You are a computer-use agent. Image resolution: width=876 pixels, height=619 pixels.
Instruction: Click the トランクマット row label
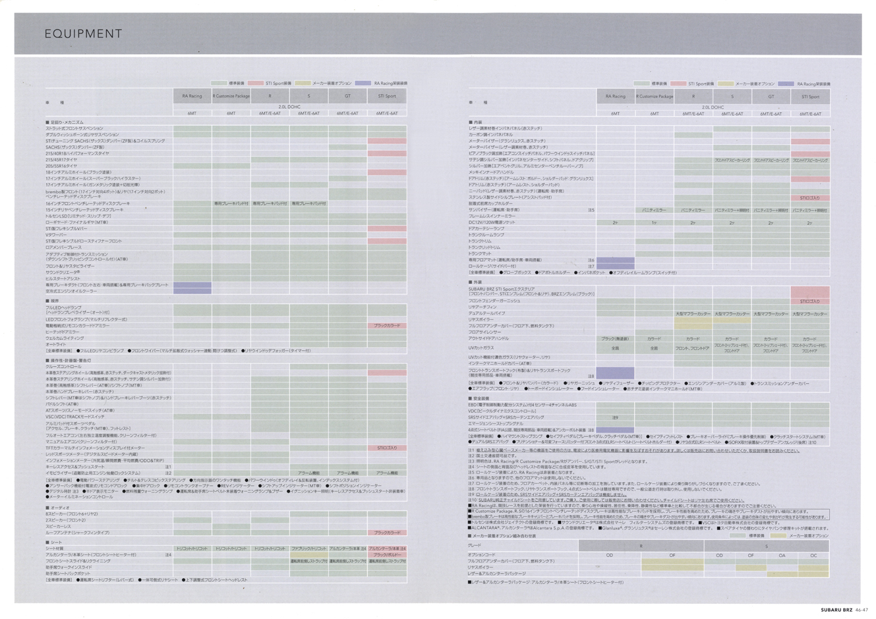[x=481, y=254]
